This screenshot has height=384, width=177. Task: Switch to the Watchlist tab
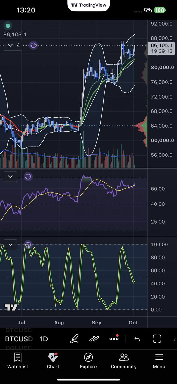point(18,361)
